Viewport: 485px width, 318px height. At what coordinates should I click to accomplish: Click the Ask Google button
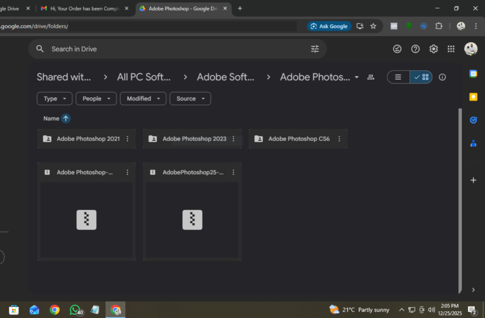click(x=329, y=26)
